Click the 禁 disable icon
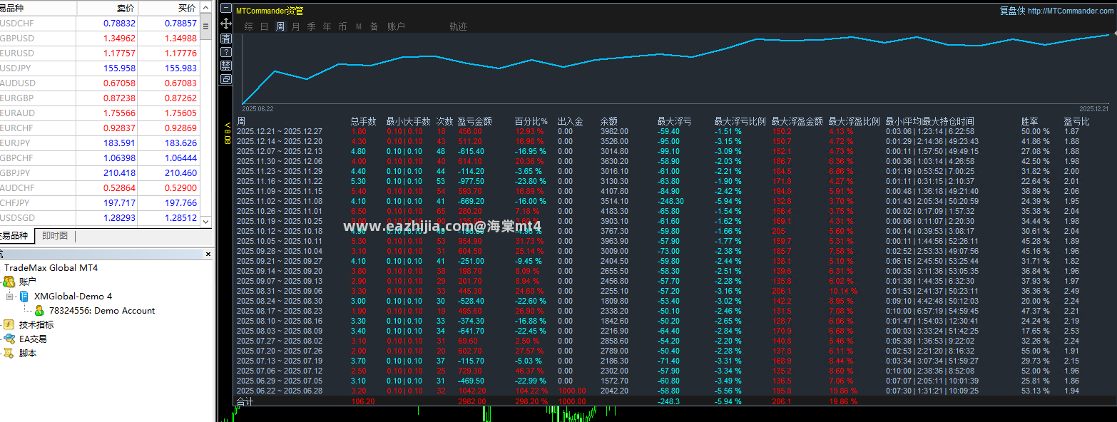 click(225, 66)
